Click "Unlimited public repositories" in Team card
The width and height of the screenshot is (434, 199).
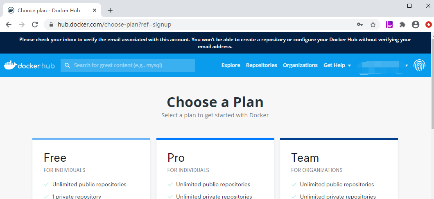337,184
